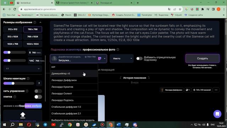Open the DALL-E 2 bookmark
The width and height of the screenshot is (227, 128).
click(80, 15)
